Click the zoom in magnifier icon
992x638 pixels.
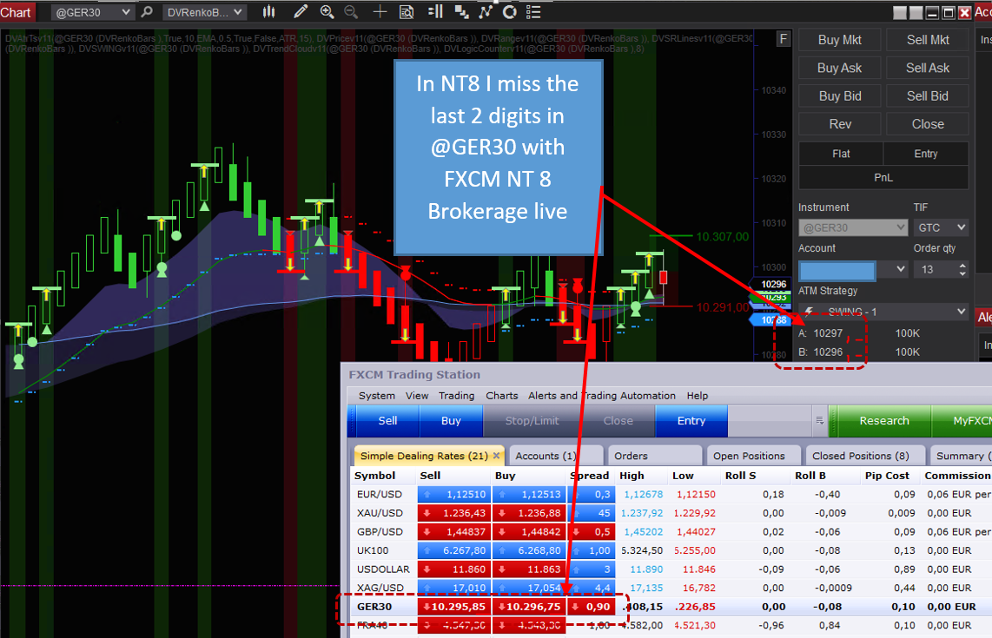[327, 12]
